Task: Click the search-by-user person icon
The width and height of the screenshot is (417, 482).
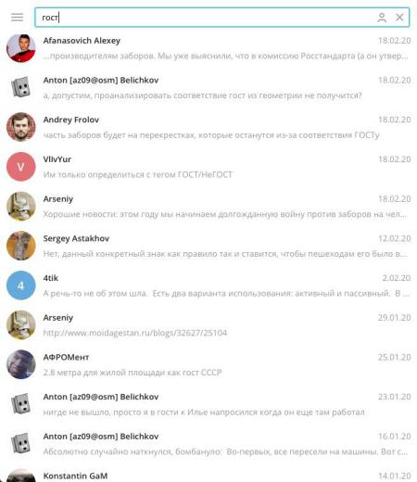Action: [x=382, y=18]
